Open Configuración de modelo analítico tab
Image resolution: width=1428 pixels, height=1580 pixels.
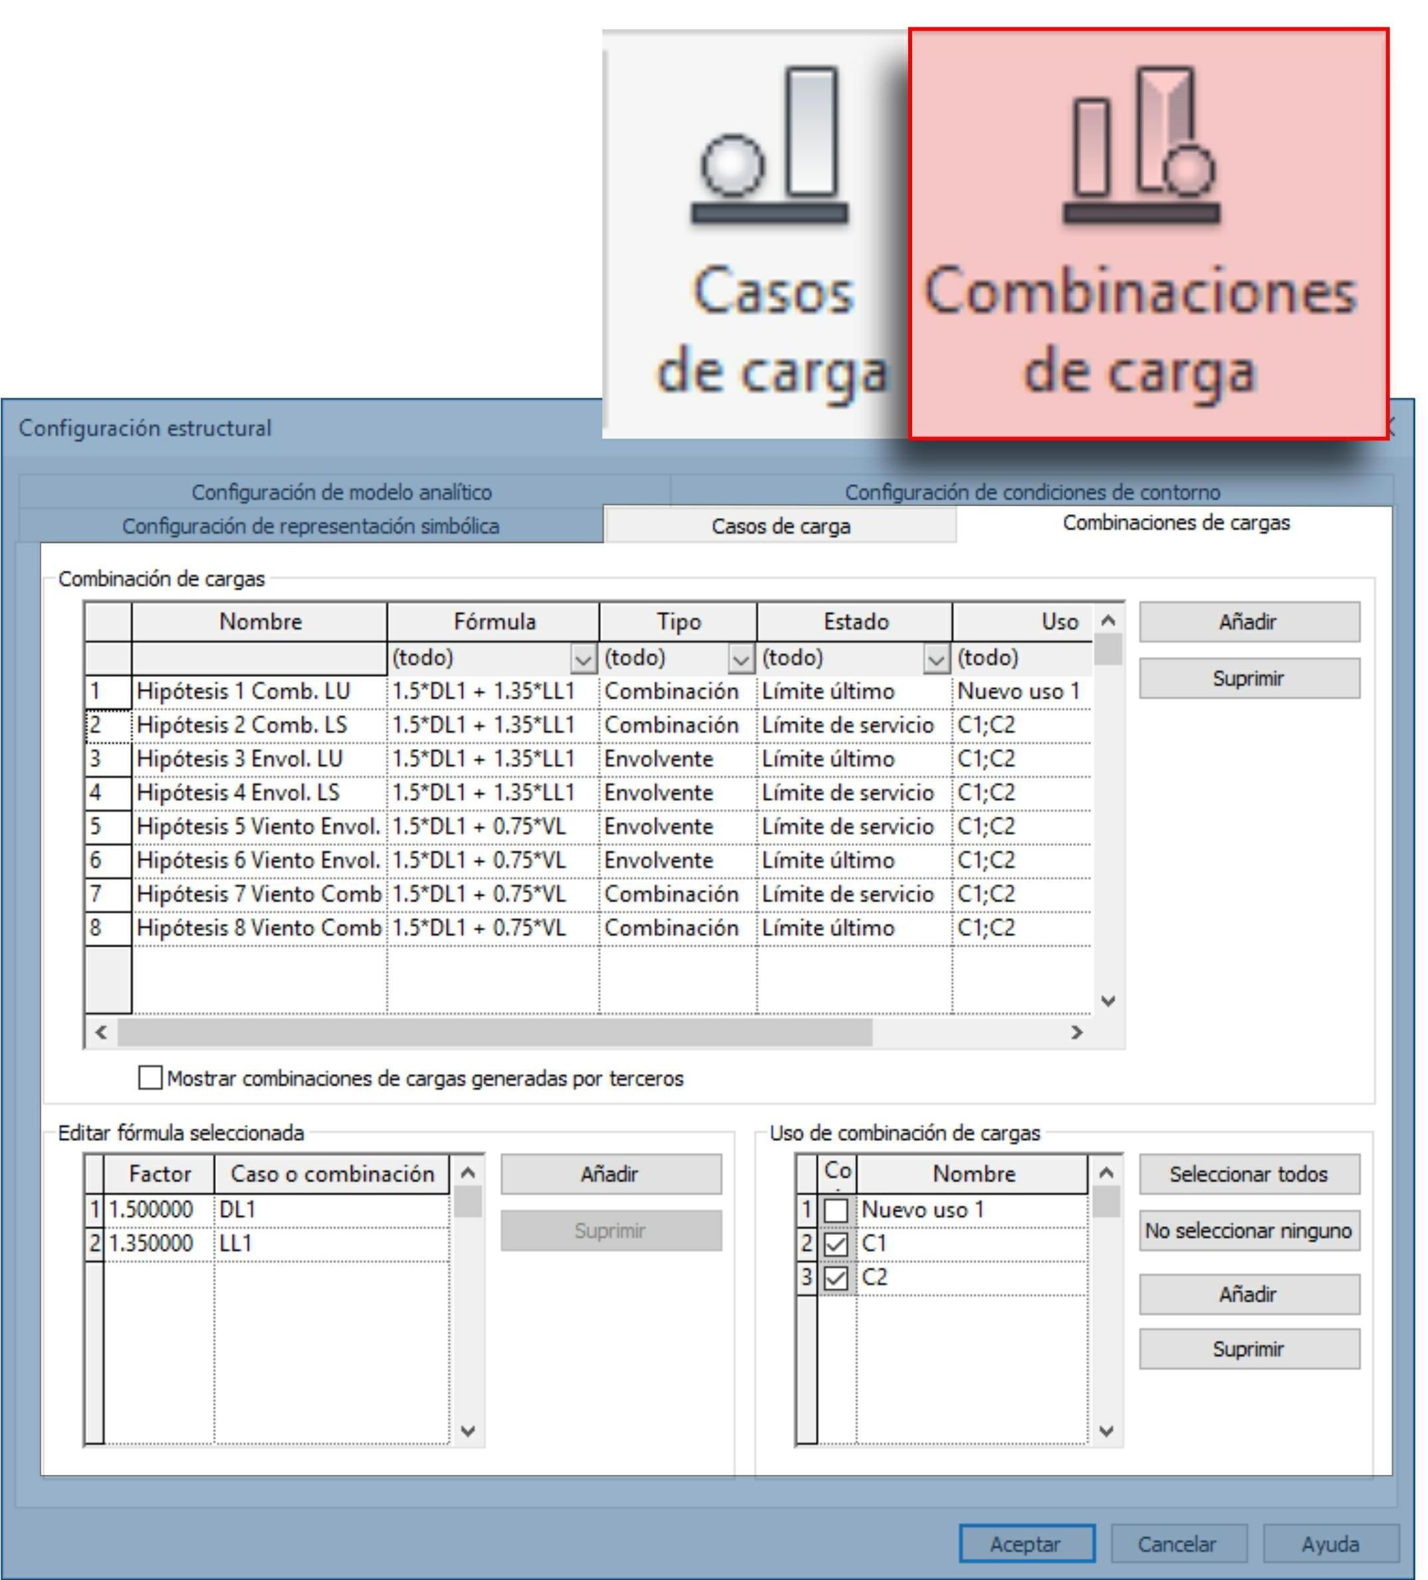point(342,492)
